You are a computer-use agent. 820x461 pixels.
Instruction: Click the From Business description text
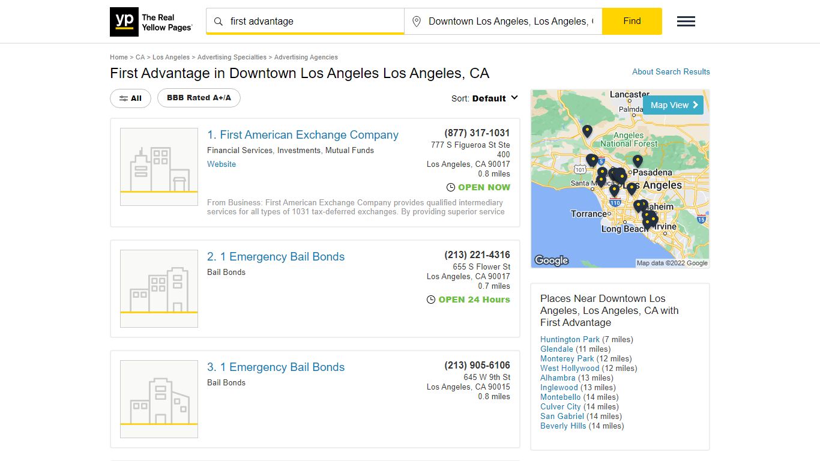click(356, 207)
